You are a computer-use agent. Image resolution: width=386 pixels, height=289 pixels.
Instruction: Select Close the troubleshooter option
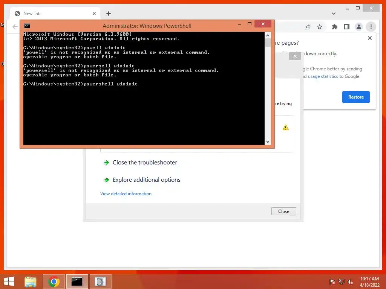(x=145, y=163)
